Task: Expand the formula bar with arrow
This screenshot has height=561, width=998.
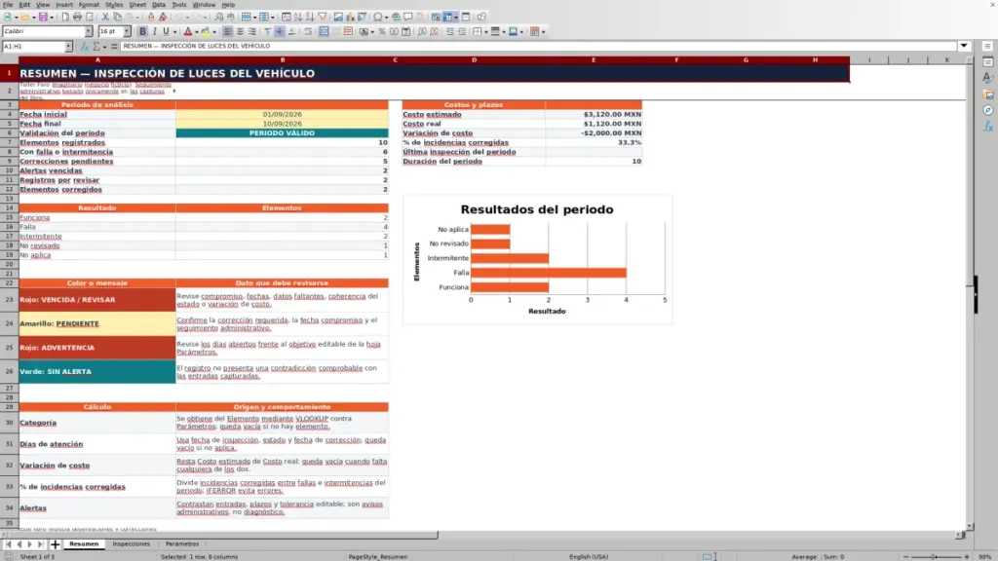Action: (964, 46)
